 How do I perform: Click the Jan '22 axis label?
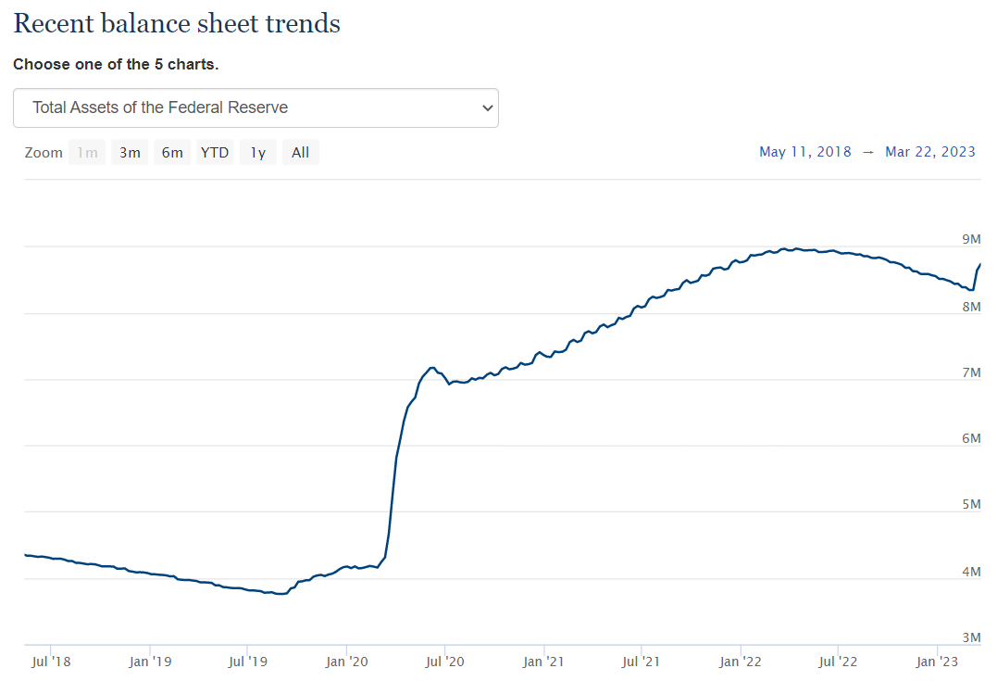[741, 662]
